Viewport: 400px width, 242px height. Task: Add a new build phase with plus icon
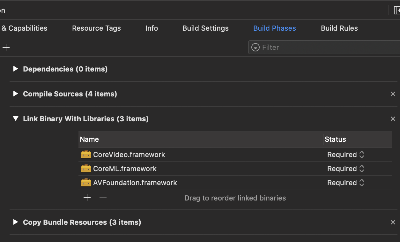coord(6,48)
